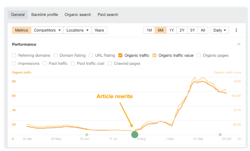250x151 pixels.
Task: Choose the All time range button
Action: click(203, 30)
